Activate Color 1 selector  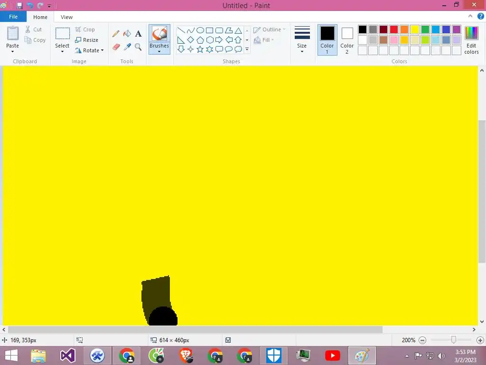coord(327,40)
